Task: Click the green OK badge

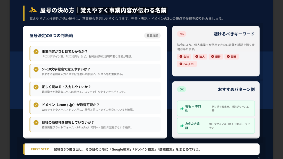Action: click(x=182, y=89)
